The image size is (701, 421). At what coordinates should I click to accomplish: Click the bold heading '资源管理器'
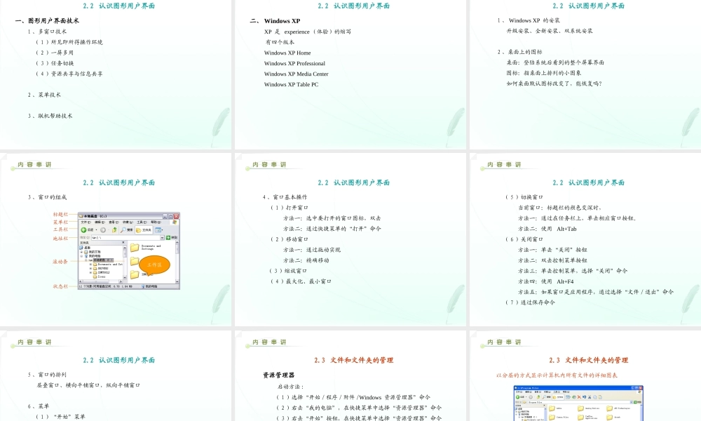[278, 375]
